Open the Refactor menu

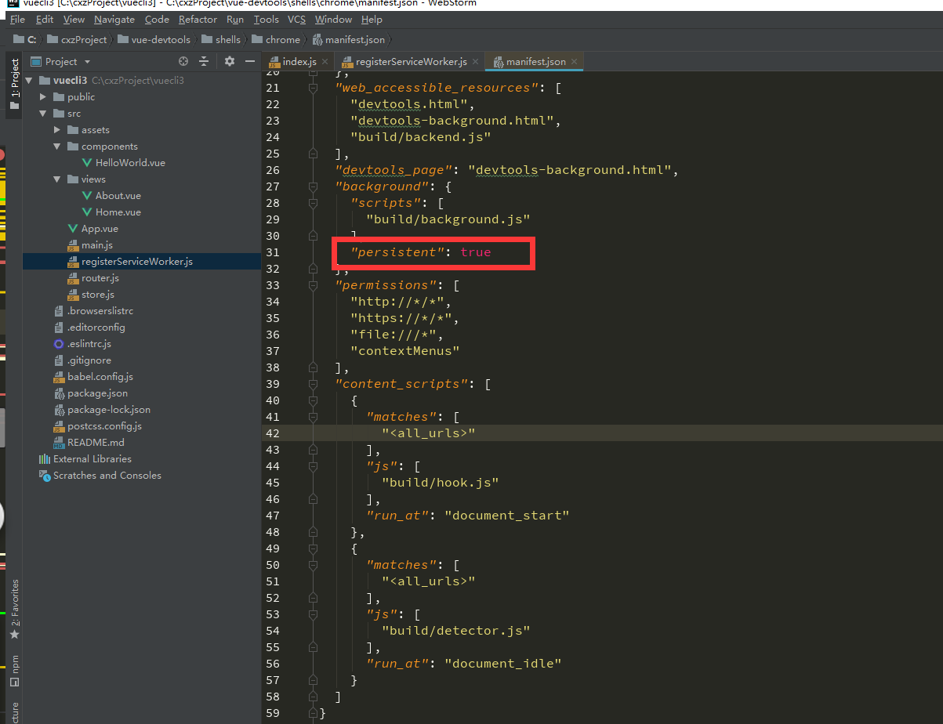pos(198,20)
